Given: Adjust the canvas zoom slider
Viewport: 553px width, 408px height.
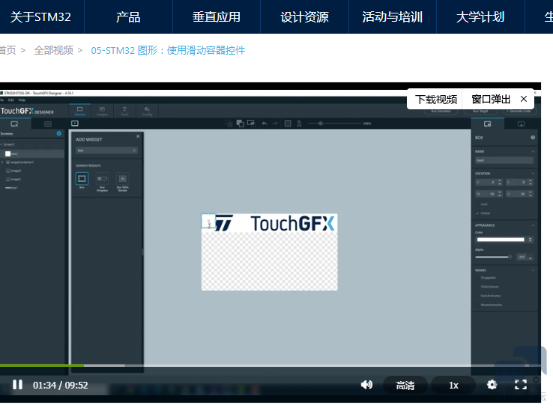Looking at the screenshot, I should tap(335, 124).
